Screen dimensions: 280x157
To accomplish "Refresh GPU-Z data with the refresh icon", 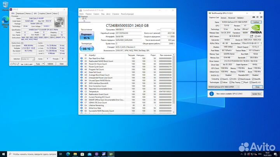I will 257,17.
